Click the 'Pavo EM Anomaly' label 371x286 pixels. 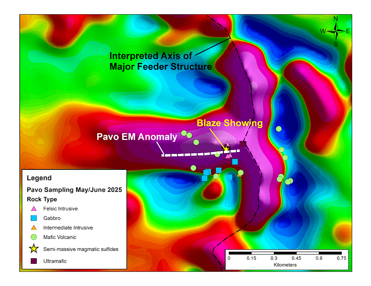(x=137, y=137)
